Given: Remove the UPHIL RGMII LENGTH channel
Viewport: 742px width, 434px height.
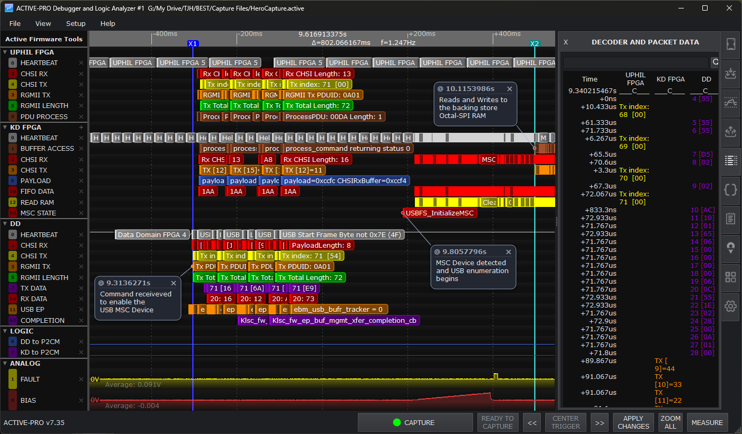Looking at the screenshot, I should 81,106.
